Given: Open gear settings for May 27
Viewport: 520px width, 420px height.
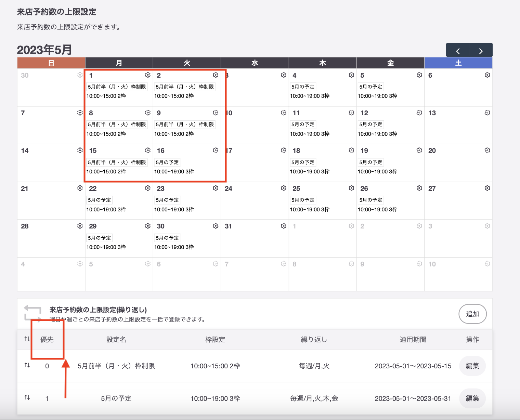Looking at the screenshot, I should [x=487, y=188].
